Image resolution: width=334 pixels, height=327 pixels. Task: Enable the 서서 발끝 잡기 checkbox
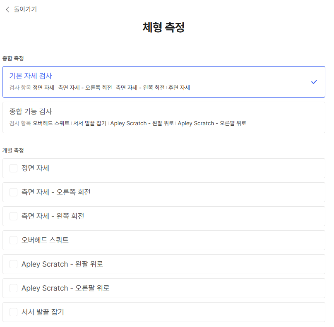click(x=13, y=312)
